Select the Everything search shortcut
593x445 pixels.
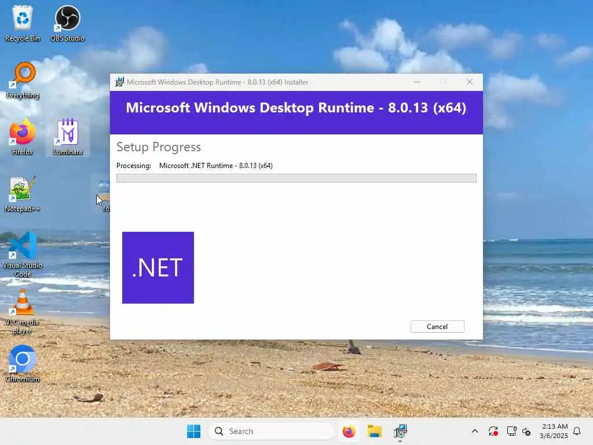[23, 80]
